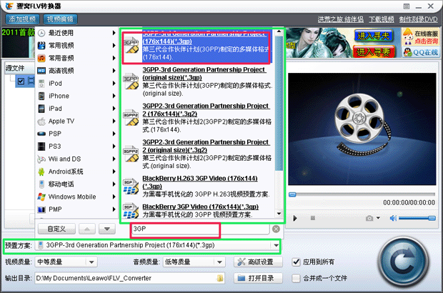Open the 常用视频 common video category
Image resolution: width=443 pixels, height=293 pixels.
[76, 45]
